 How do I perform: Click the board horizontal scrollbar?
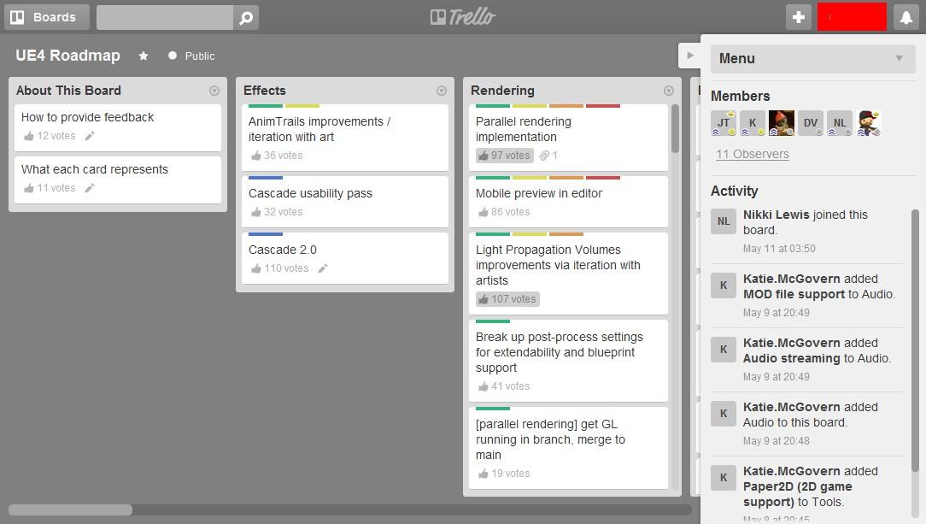click(x=70, y=509)
